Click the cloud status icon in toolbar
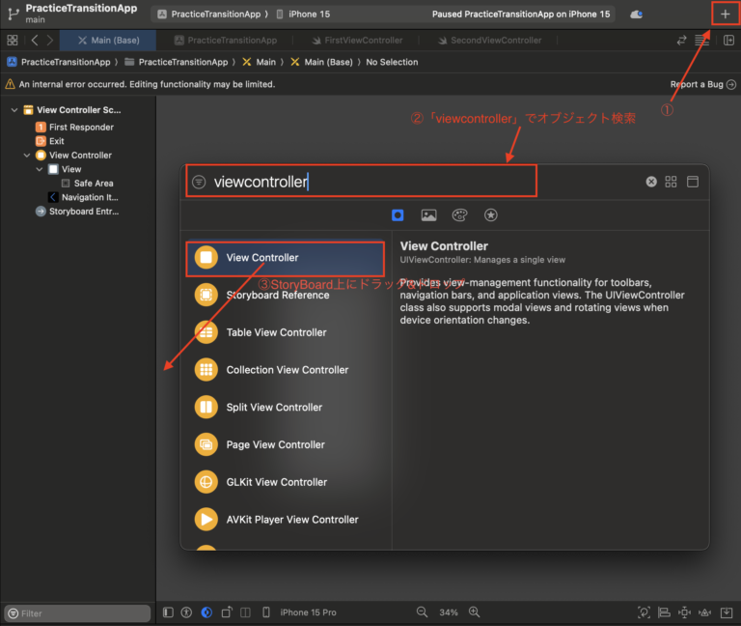This screenshot has width=741, height=626. click(x=636, y=14)
